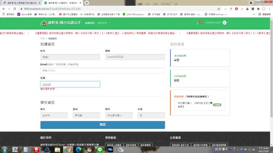Image resolution: width=273 pixels, height=153 pixels.
Task: Open the Yahoo bookmark in bookmarks bar
Action: click(25, 14)
